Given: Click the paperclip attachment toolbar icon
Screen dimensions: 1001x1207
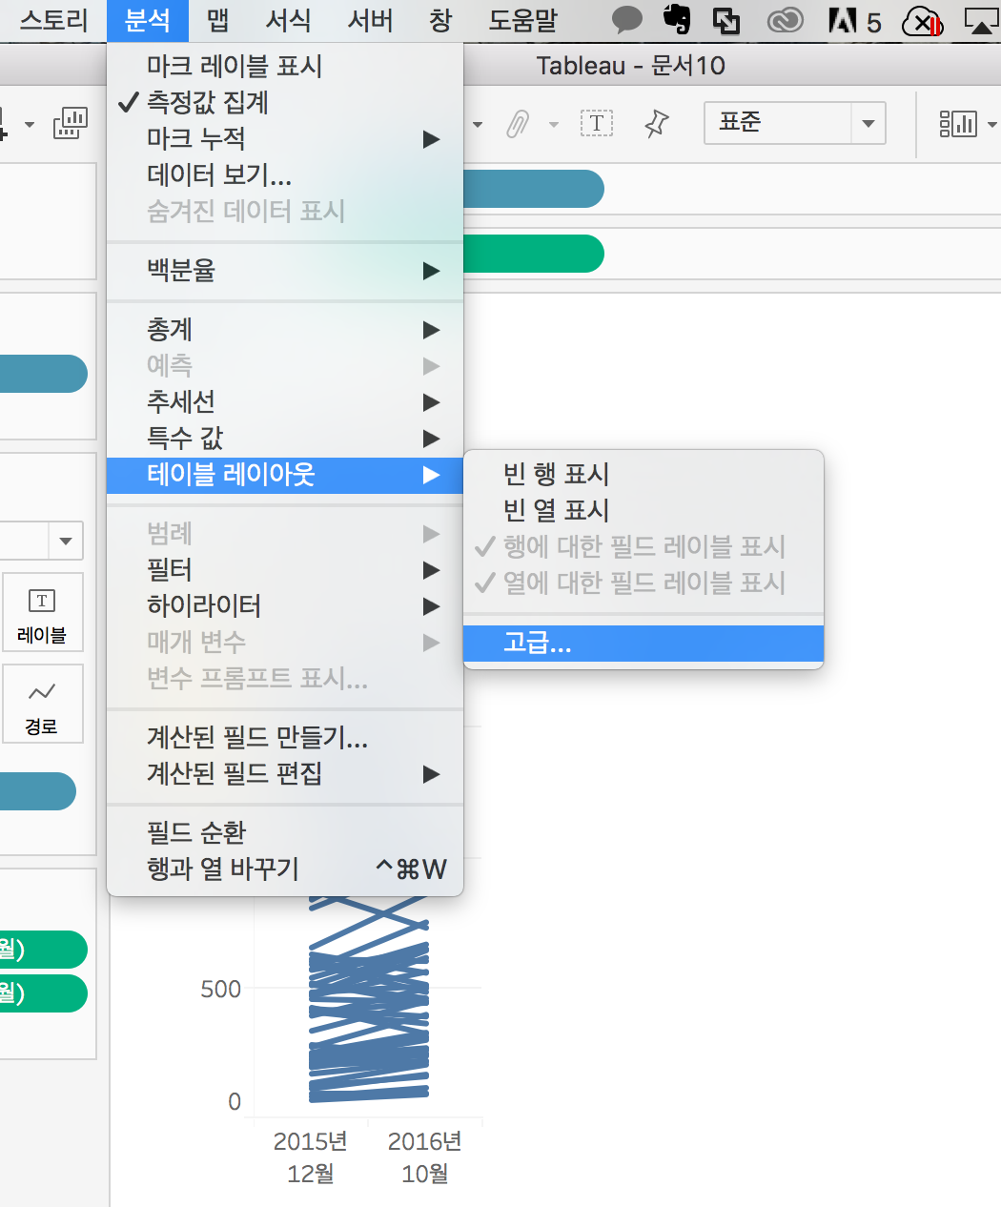Looking at the screenshot, I should [518, 124].
